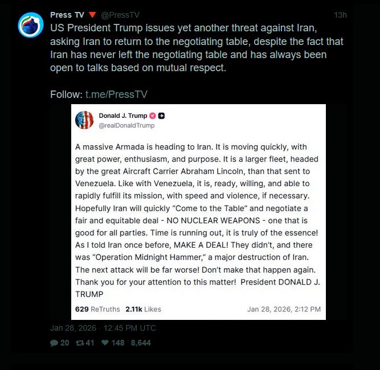Click the Press TV profile avatar

(x=31, y=24)
